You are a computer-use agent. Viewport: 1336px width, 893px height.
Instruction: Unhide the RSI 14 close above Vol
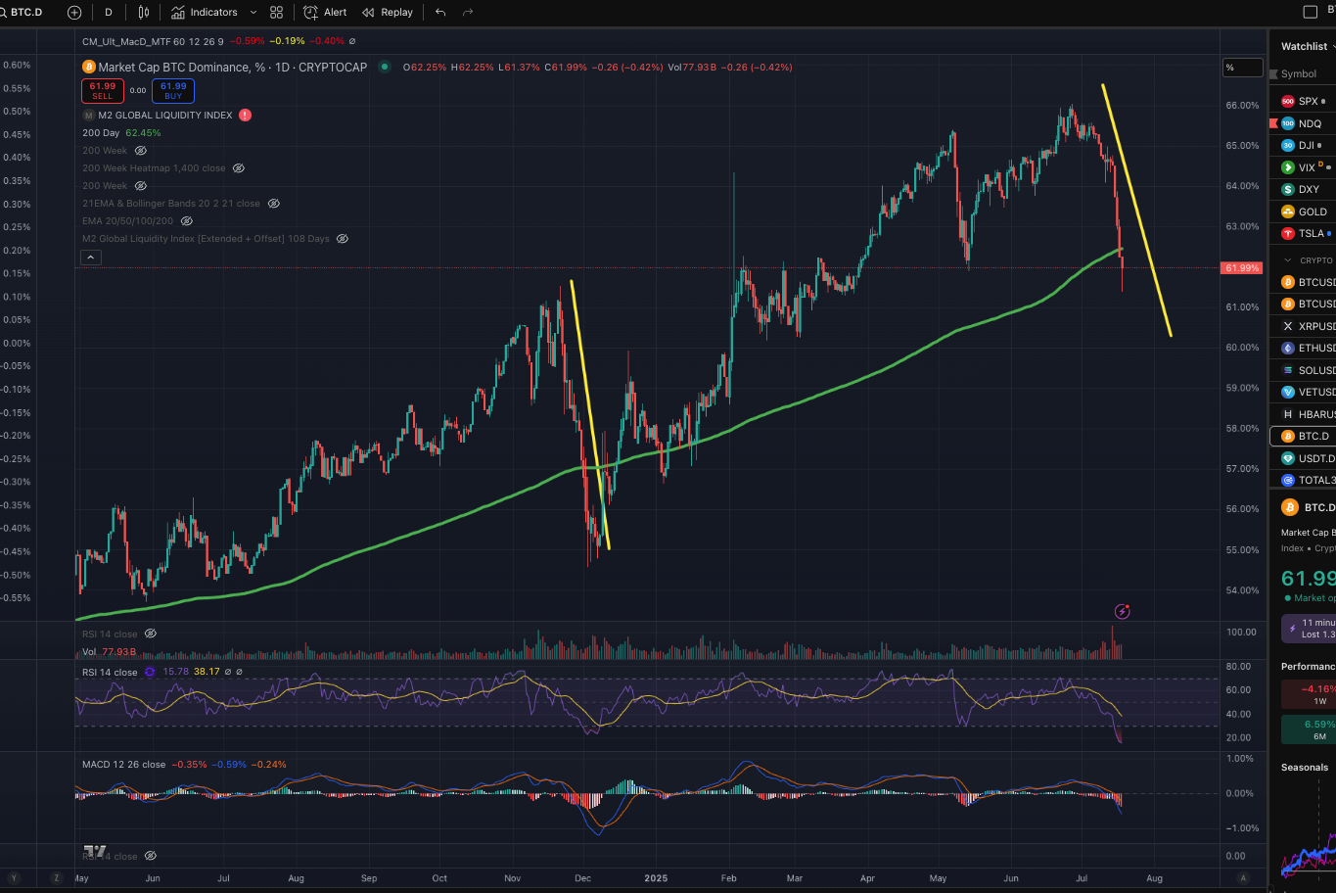(x=151, y=634)
